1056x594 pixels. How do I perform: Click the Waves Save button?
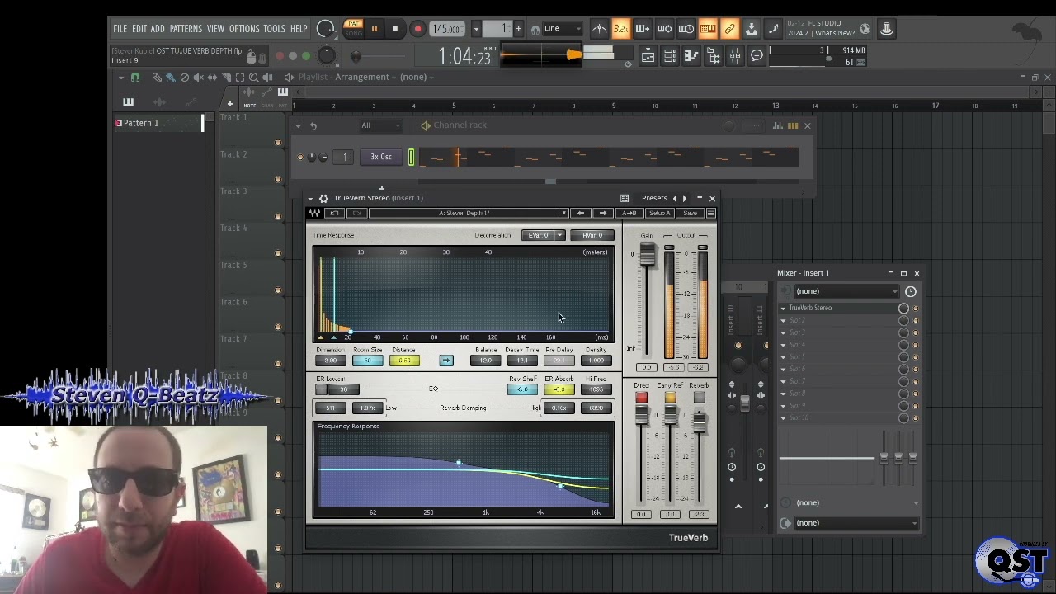[x=690, y=213]
